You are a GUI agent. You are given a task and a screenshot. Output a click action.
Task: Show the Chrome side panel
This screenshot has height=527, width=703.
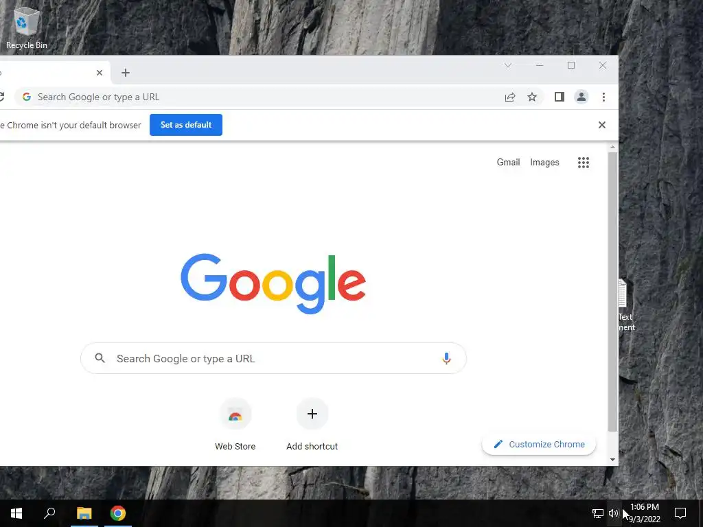click(559, 97)
